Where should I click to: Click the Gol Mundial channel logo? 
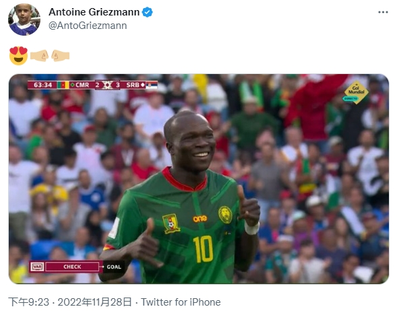[356, 92]
